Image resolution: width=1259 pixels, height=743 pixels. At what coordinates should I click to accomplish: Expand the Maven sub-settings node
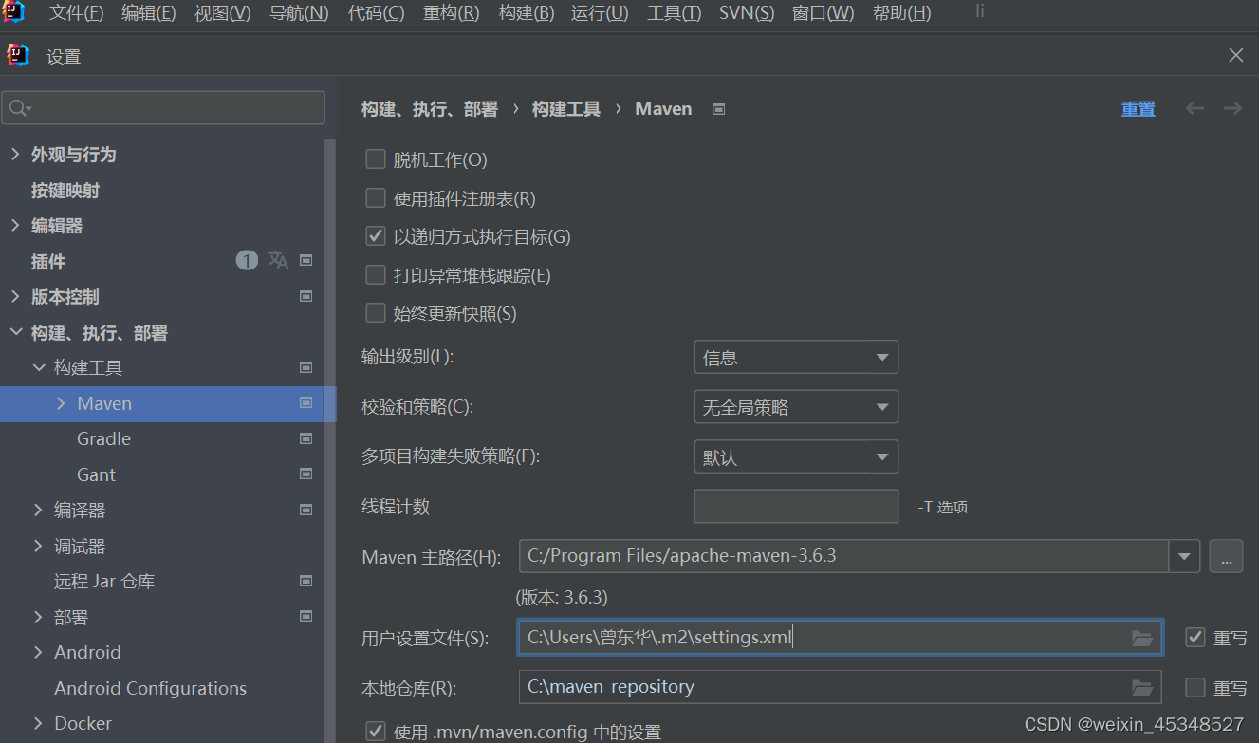point(62,403)
